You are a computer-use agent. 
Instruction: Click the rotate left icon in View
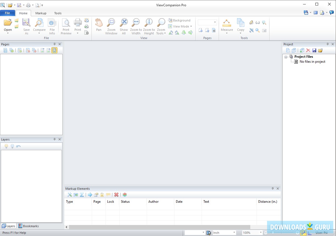[171, 32]
